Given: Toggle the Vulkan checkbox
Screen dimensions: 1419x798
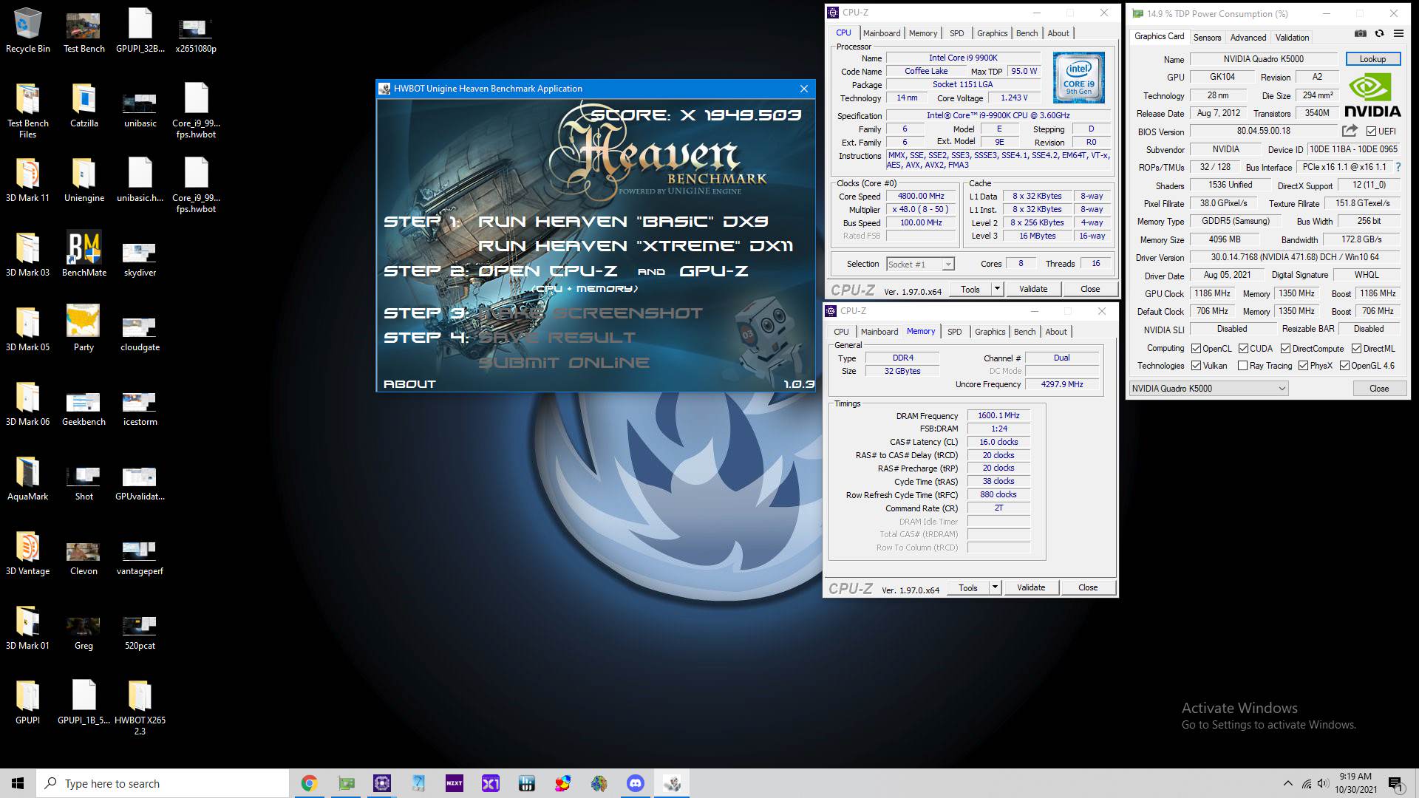Looking at the screenshot, I should coord(1197,366).
